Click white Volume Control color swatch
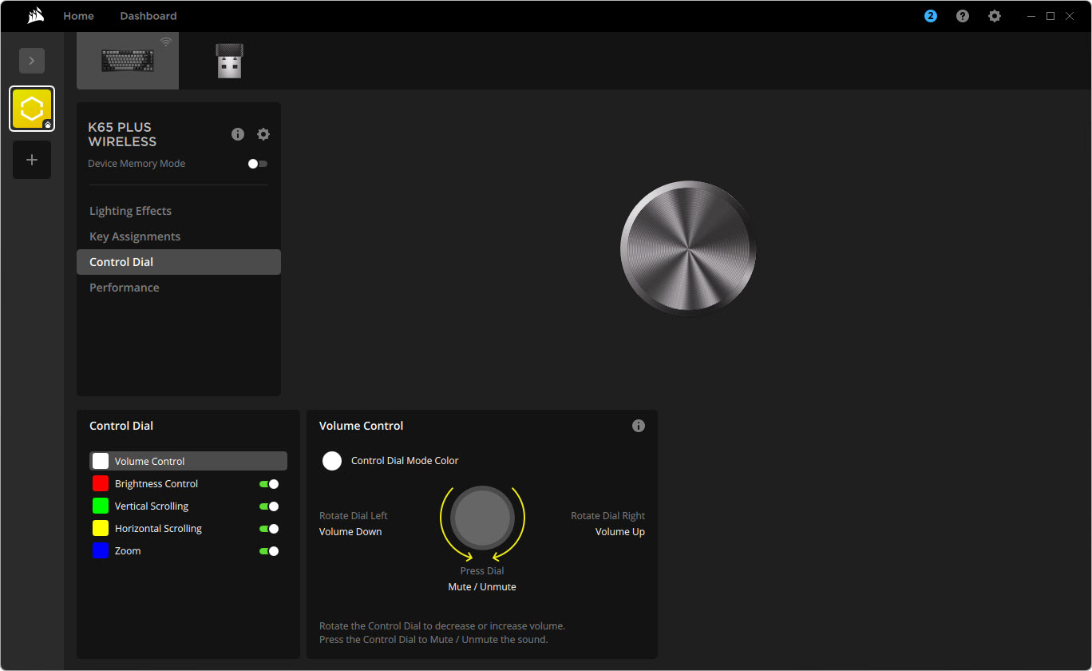 click(x=101, y=461)
